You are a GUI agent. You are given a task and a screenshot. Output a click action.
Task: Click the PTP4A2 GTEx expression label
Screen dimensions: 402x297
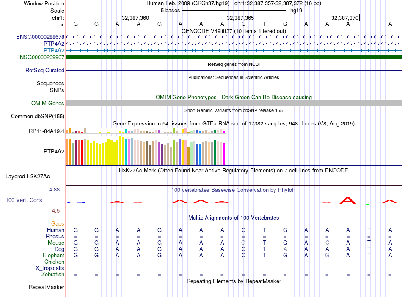[x=54, y=151]
